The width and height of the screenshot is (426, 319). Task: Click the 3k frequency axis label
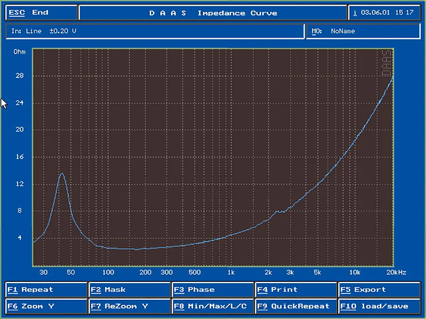[290, 272]
